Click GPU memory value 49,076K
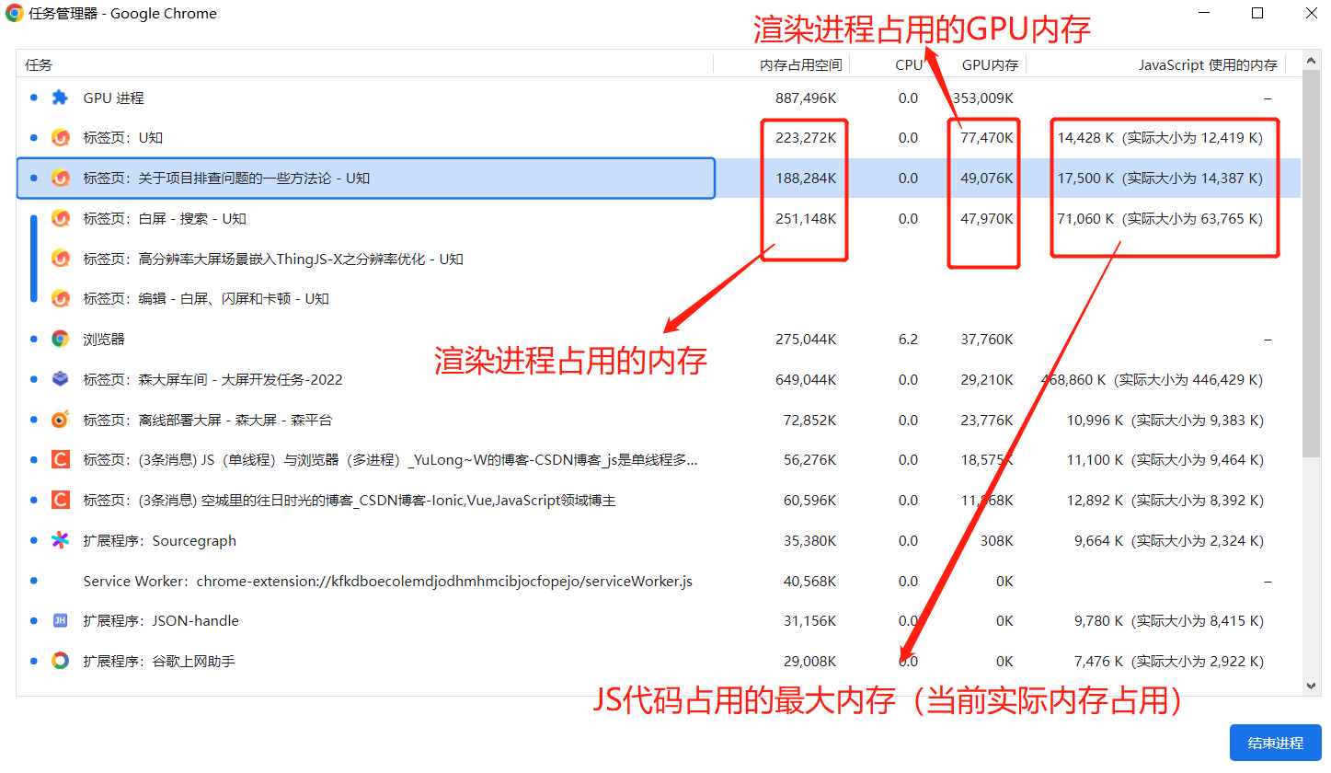The height and width of the screenshot is (773, 1331). pos(987,178)
